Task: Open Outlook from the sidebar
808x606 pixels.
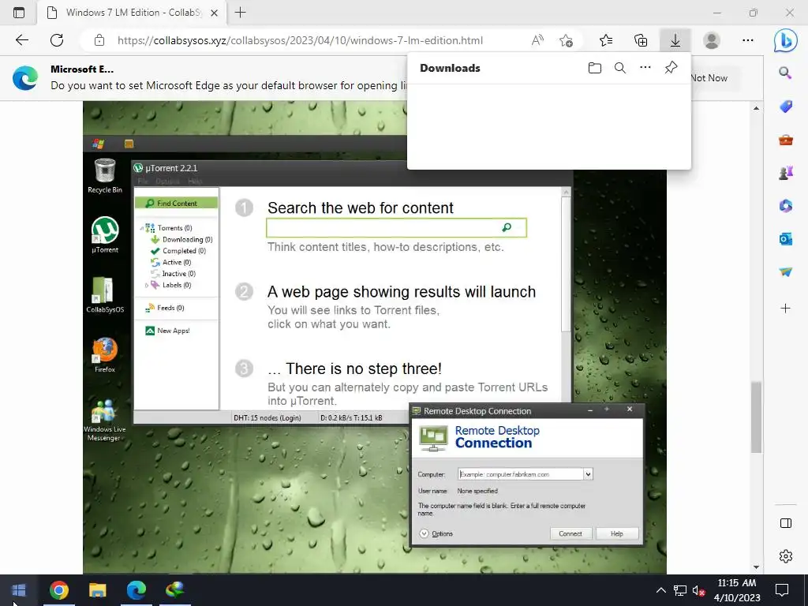Action: coord(785,238)
